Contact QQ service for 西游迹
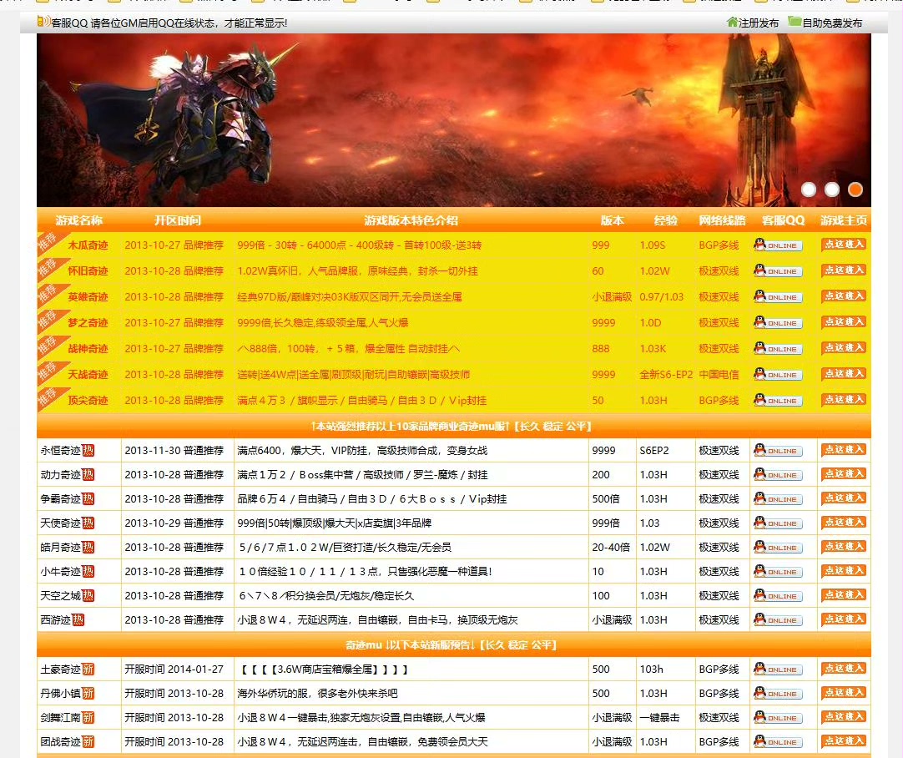The image size is (903, 758). 778,619
